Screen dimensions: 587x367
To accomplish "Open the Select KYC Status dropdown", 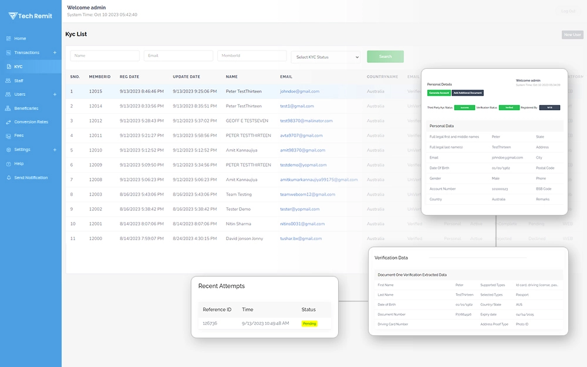I will tap(325, 57).
